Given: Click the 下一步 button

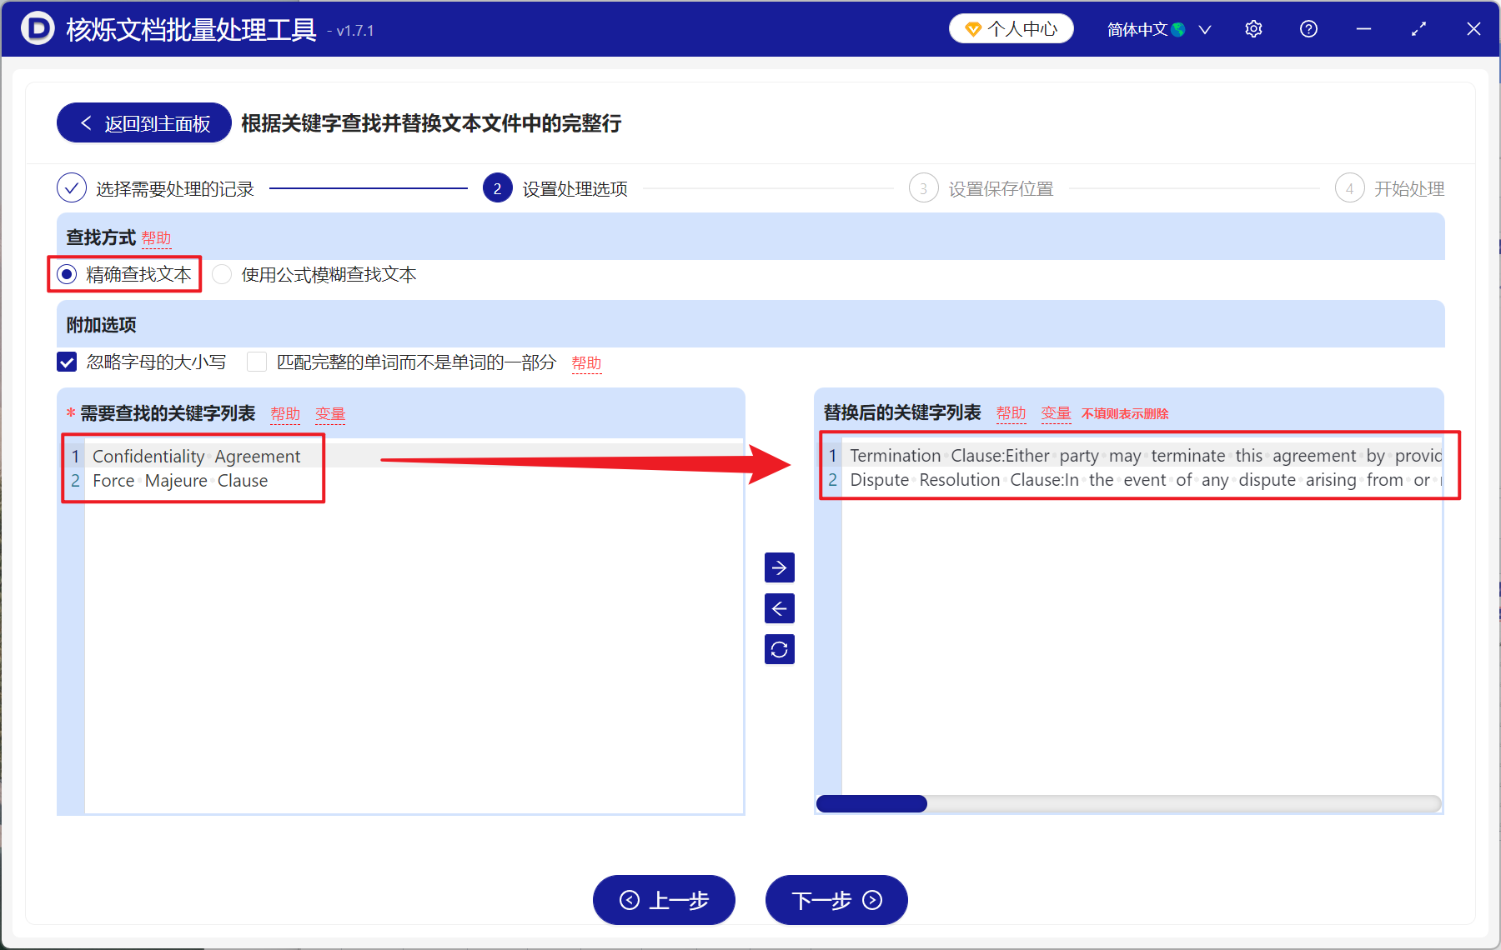Looking at the screenshot, I should pyautogui.click(x=836, y=900).
